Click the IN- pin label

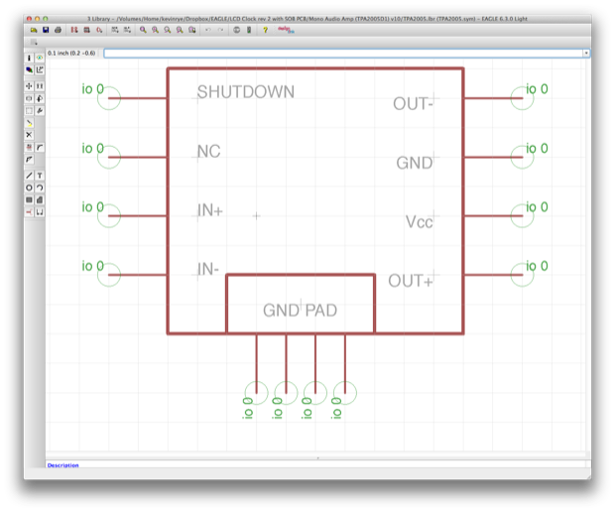coord(208,270)
